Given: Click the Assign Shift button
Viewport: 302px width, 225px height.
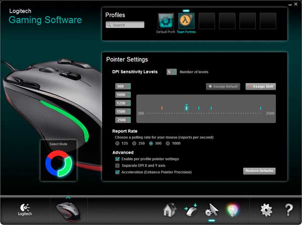Looking at the screenshot, I should tap(261, 87).
